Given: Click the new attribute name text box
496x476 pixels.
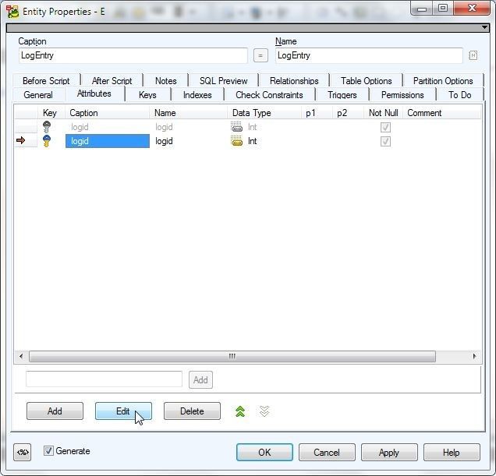Looking at the screenshot, I should coord(104,379).
